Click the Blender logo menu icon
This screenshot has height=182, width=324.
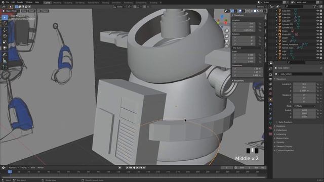[x=3, y=2]
